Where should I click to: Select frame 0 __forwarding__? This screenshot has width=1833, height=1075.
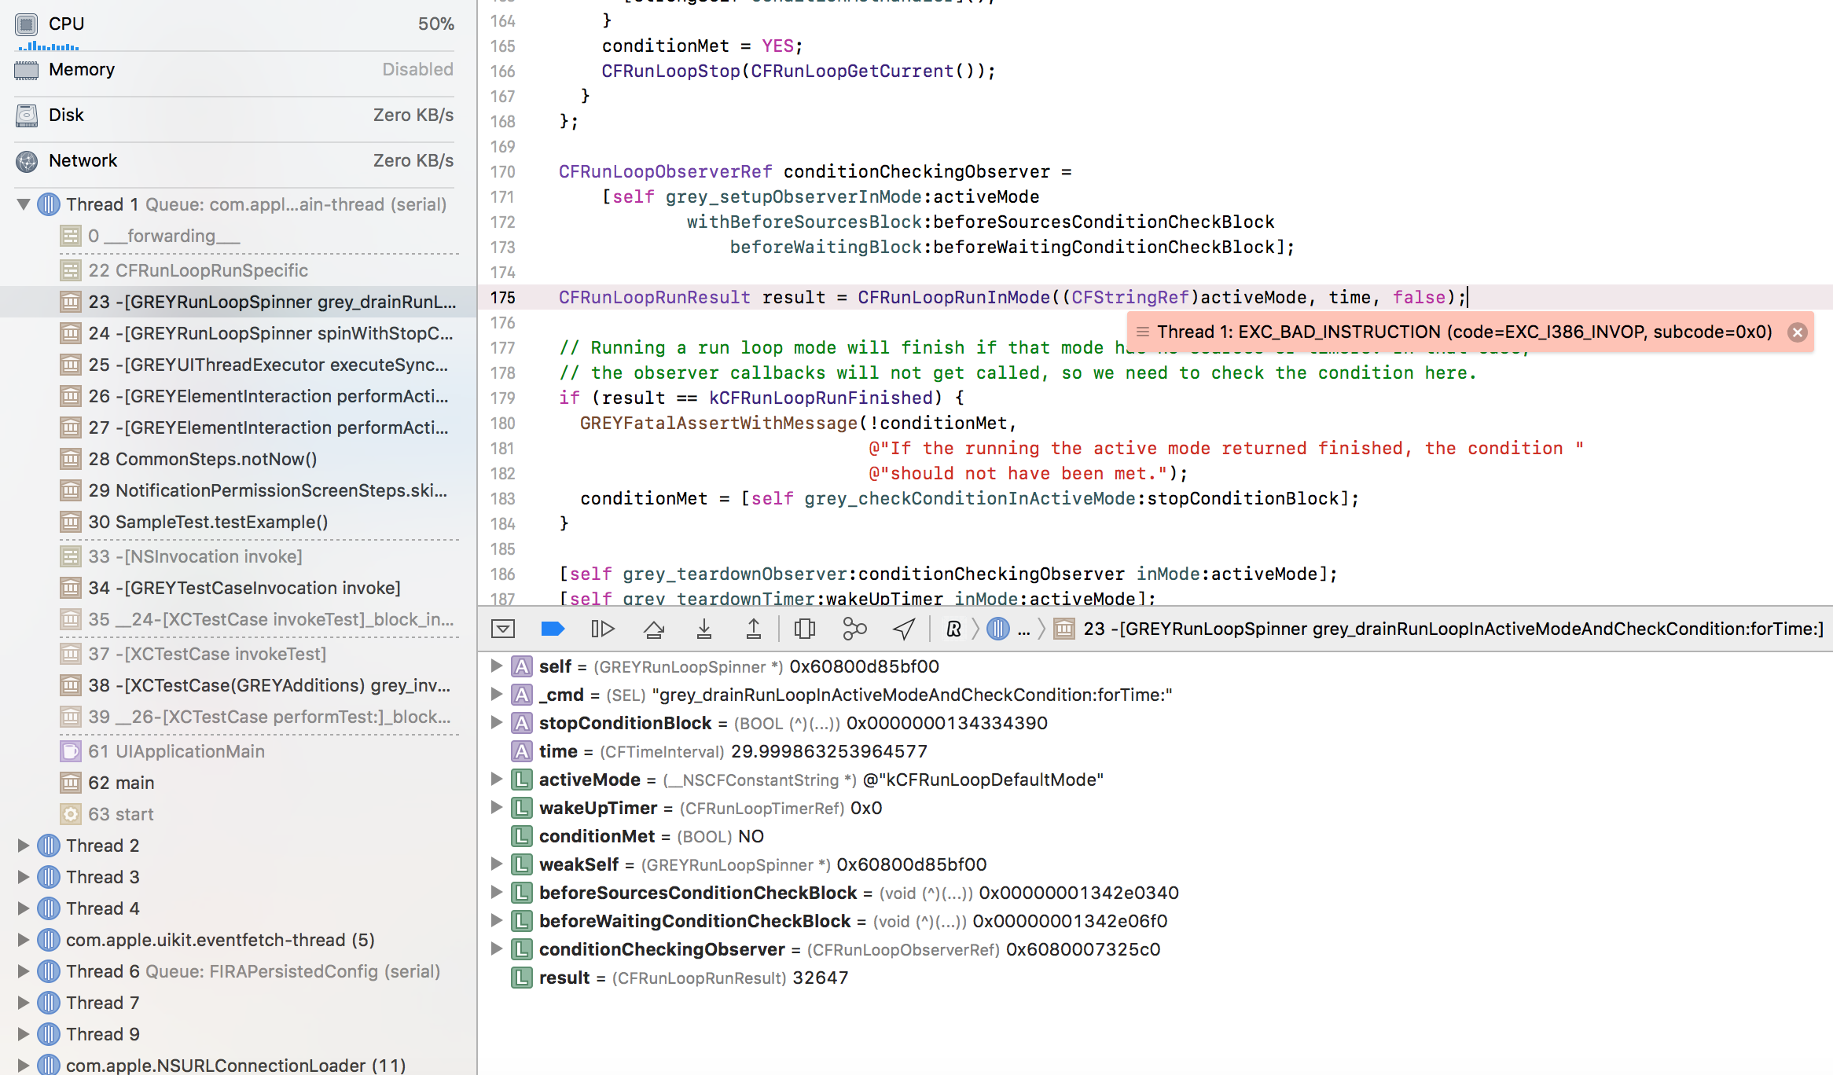(238, 236)
